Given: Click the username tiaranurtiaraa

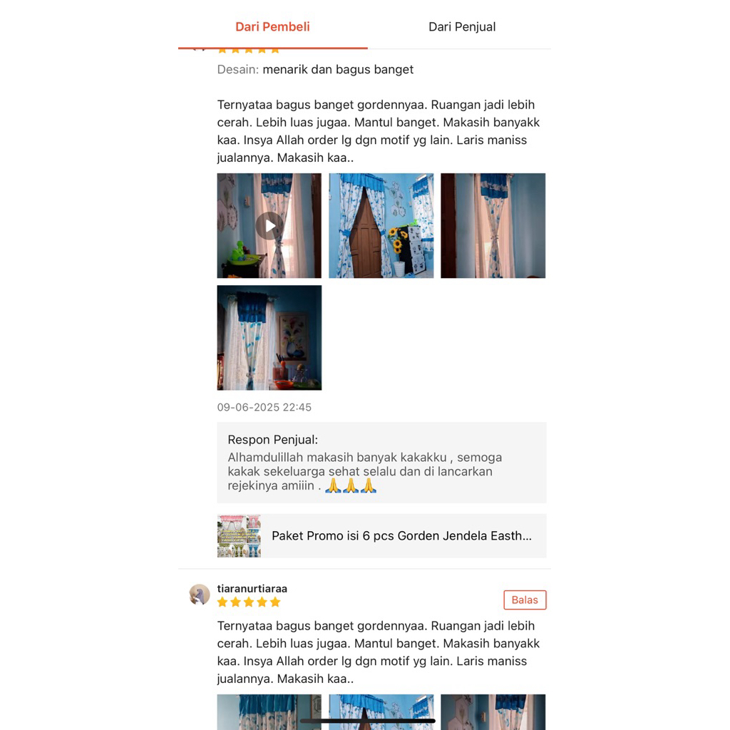Looking at the screenshot, I should coord(252,588).
